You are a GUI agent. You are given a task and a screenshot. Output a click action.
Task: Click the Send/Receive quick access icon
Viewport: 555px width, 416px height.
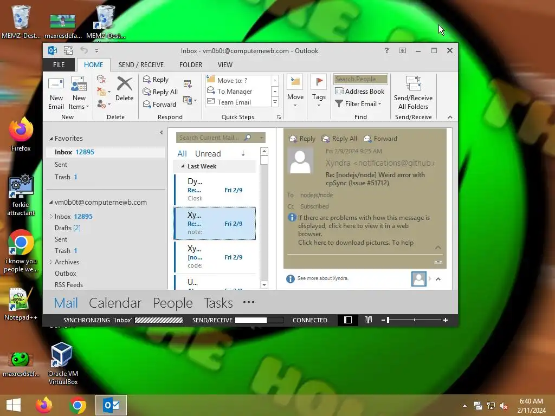68,50
